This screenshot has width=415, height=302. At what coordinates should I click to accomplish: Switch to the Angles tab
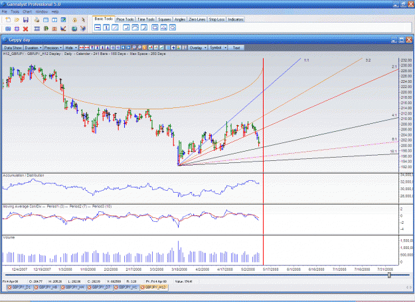click(x=180, y=19)
